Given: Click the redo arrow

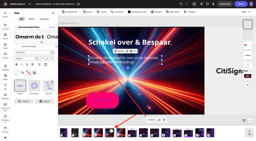Looking at the screenshot, I should click(x=187, y=4).
